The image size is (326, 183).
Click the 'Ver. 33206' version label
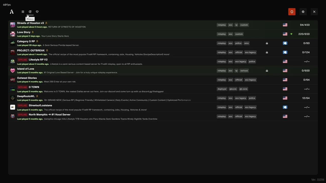pyautogui.click(x=318, y=180)
